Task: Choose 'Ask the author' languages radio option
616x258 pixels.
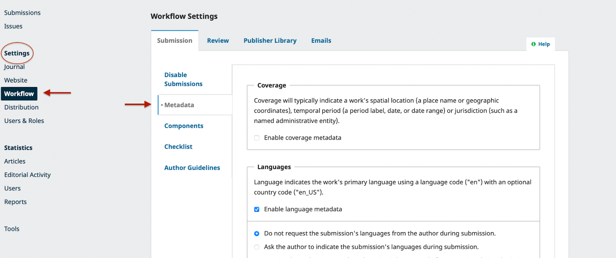Action: tap(257, 247)
